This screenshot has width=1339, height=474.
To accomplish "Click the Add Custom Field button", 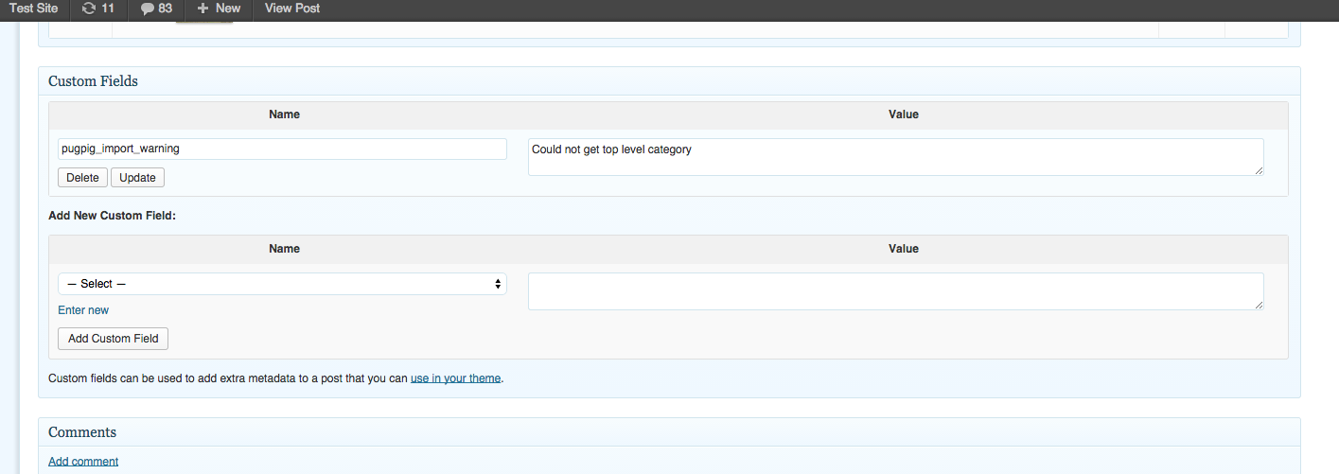I will pyautogui.click(x=114, y=339).
